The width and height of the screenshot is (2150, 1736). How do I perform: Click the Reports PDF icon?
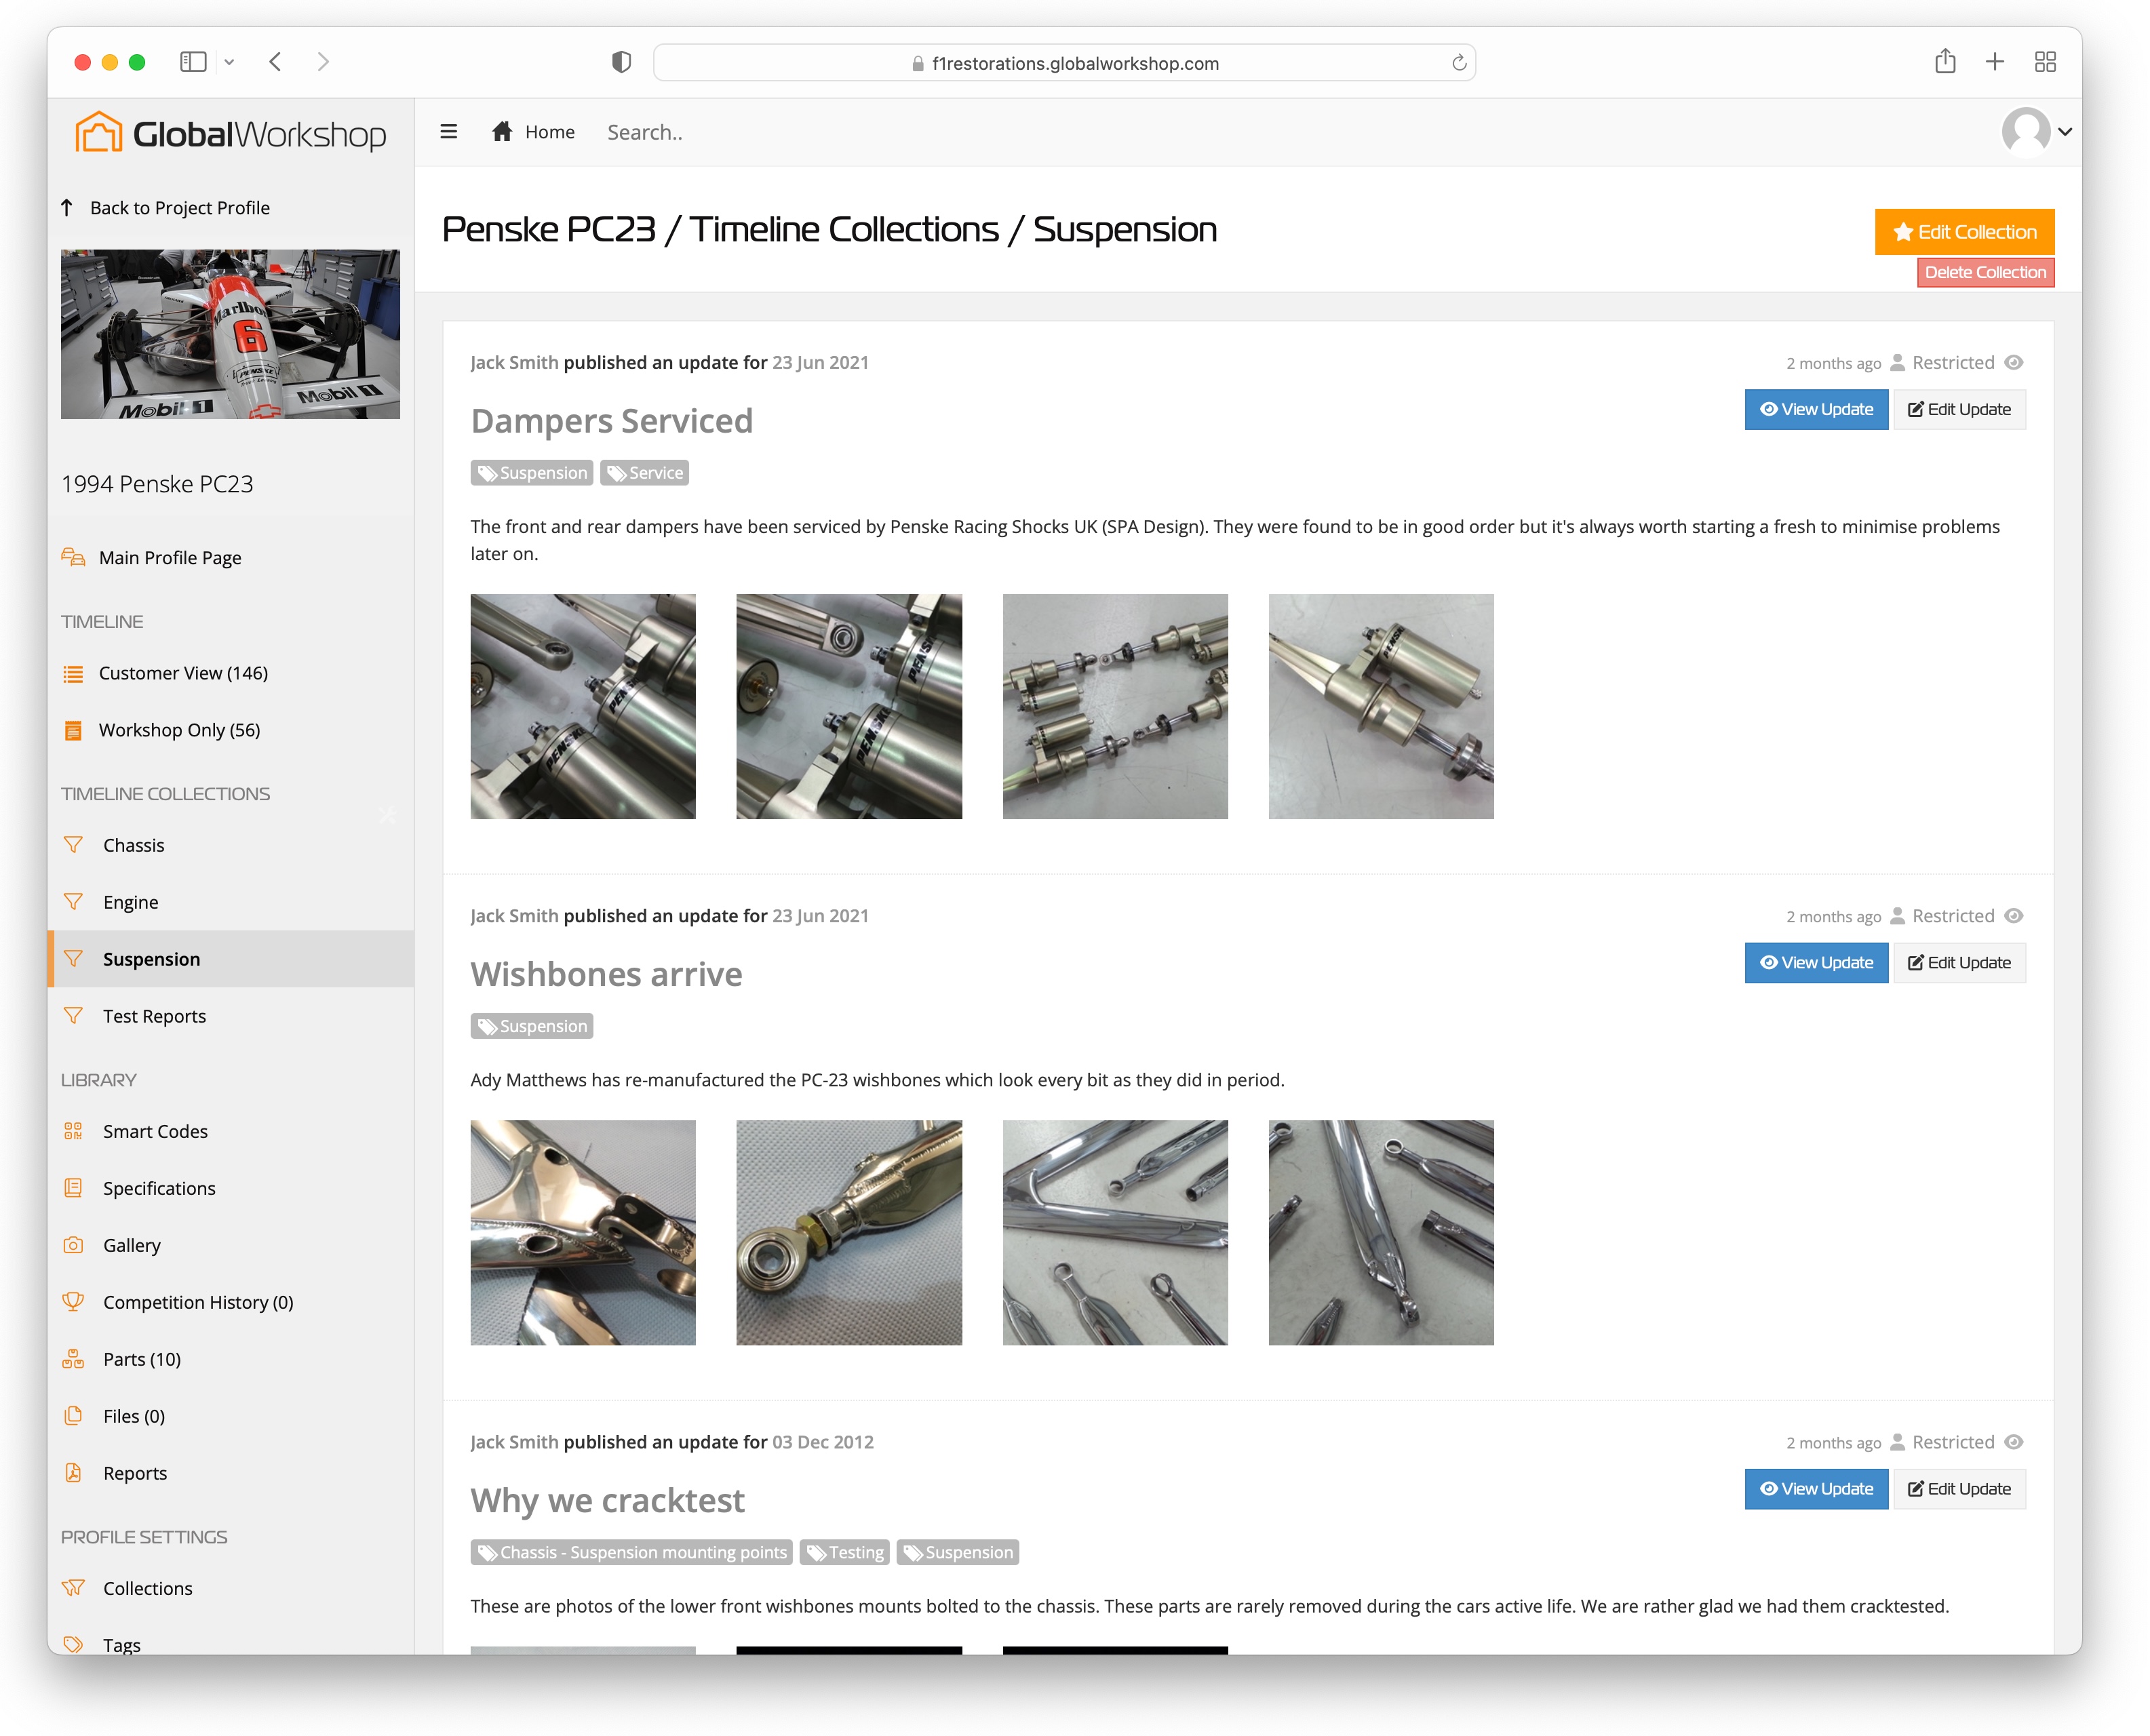pos(73,1473)
